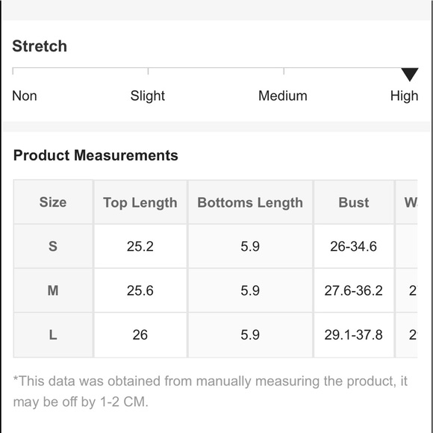Click the 29.1-37.8 bust cell

coord(354,335)
